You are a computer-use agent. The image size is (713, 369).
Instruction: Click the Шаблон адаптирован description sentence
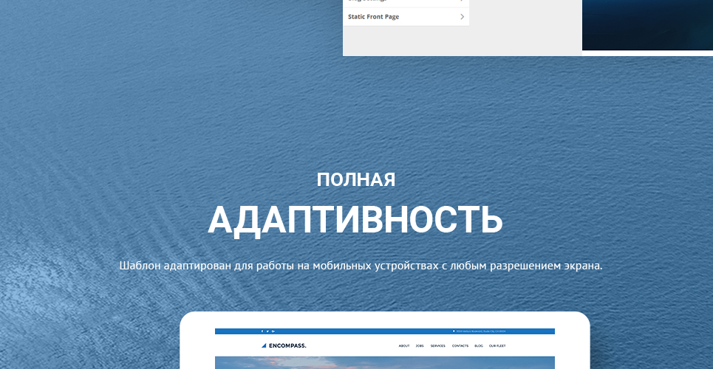pos(361,266)
